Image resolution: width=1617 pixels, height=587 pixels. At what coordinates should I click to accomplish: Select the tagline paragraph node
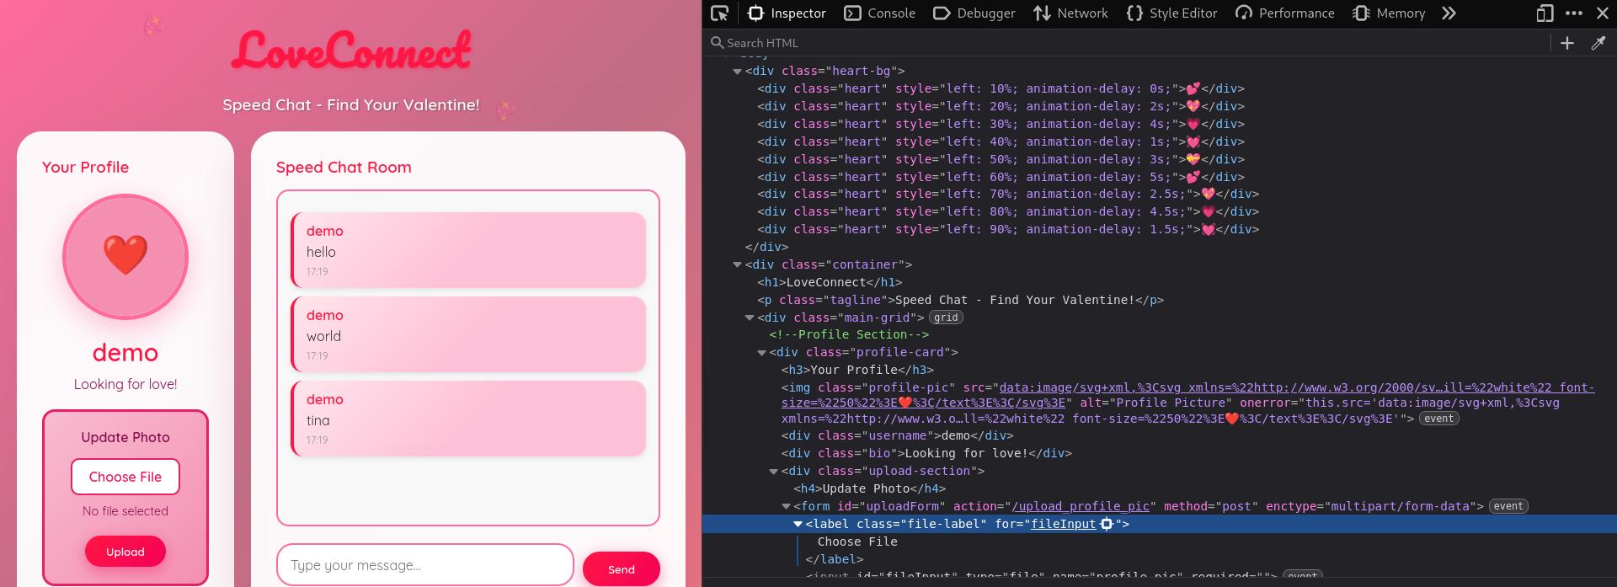pos(960,300)
